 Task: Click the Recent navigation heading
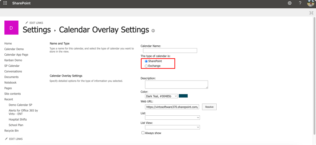click(9, 99)
